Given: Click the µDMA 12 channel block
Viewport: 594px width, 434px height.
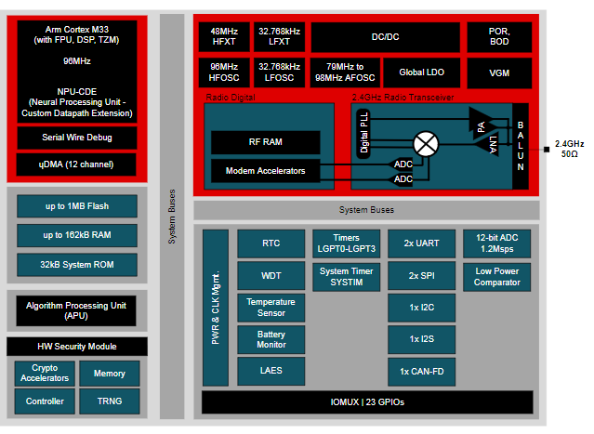Looking at the screenshot, I should pos(76,164).
